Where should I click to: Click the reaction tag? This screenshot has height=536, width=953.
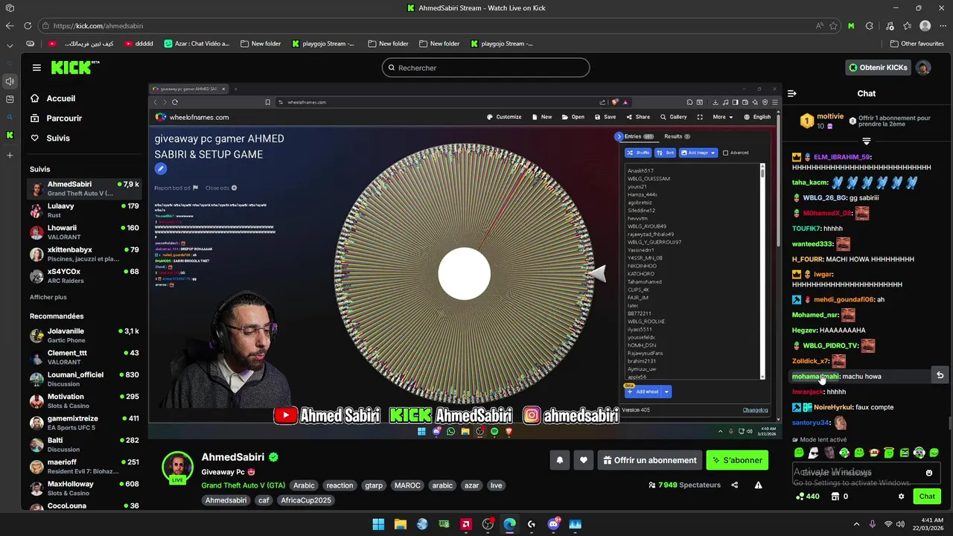340,485
